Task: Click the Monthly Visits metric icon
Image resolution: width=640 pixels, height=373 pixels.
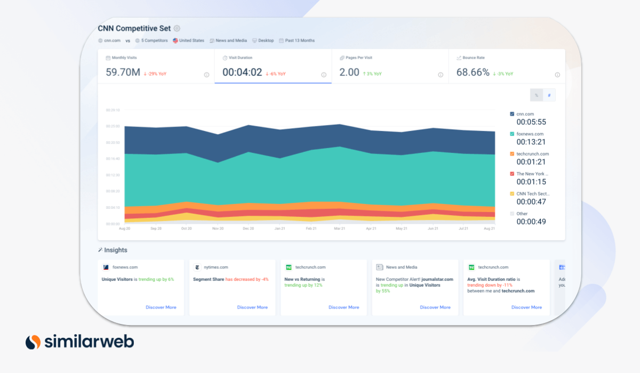Action: 107,58
